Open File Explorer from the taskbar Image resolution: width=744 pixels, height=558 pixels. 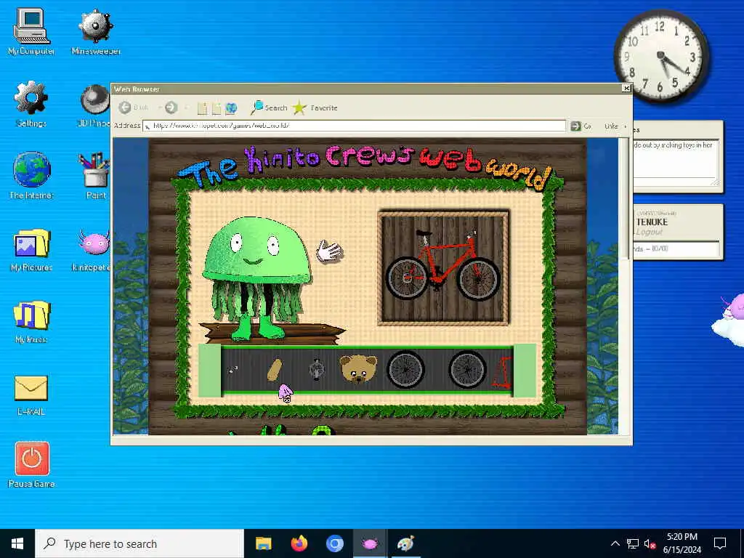click(263, 543)
